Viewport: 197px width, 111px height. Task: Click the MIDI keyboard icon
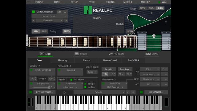click(x=42, y=54)
